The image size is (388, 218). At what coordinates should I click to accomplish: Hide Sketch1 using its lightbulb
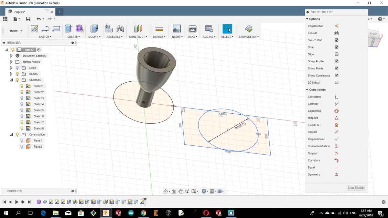click(22, 86)
